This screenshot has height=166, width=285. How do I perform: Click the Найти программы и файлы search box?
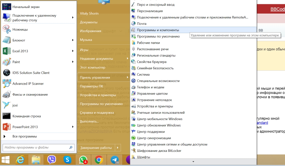[36, 147]
